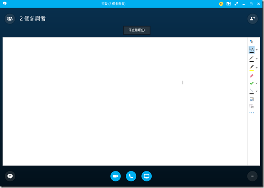
Task: Open the share screen monitor button
Action: pos(146,176)
